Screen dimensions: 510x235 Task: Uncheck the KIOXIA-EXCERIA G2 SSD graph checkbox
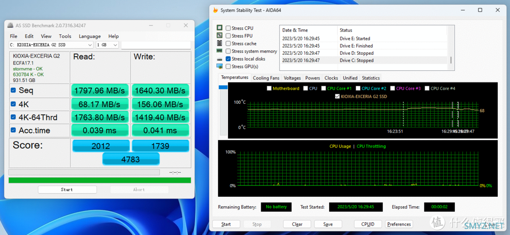(x=337, y=96)
